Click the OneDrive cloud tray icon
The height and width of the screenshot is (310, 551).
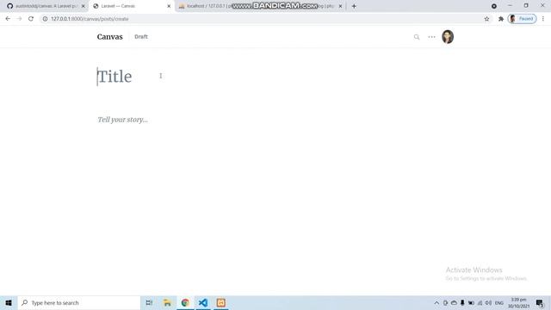[454, 303]
